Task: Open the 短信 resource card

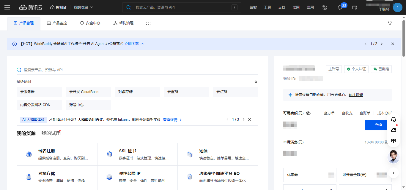Action: point(218,154)
